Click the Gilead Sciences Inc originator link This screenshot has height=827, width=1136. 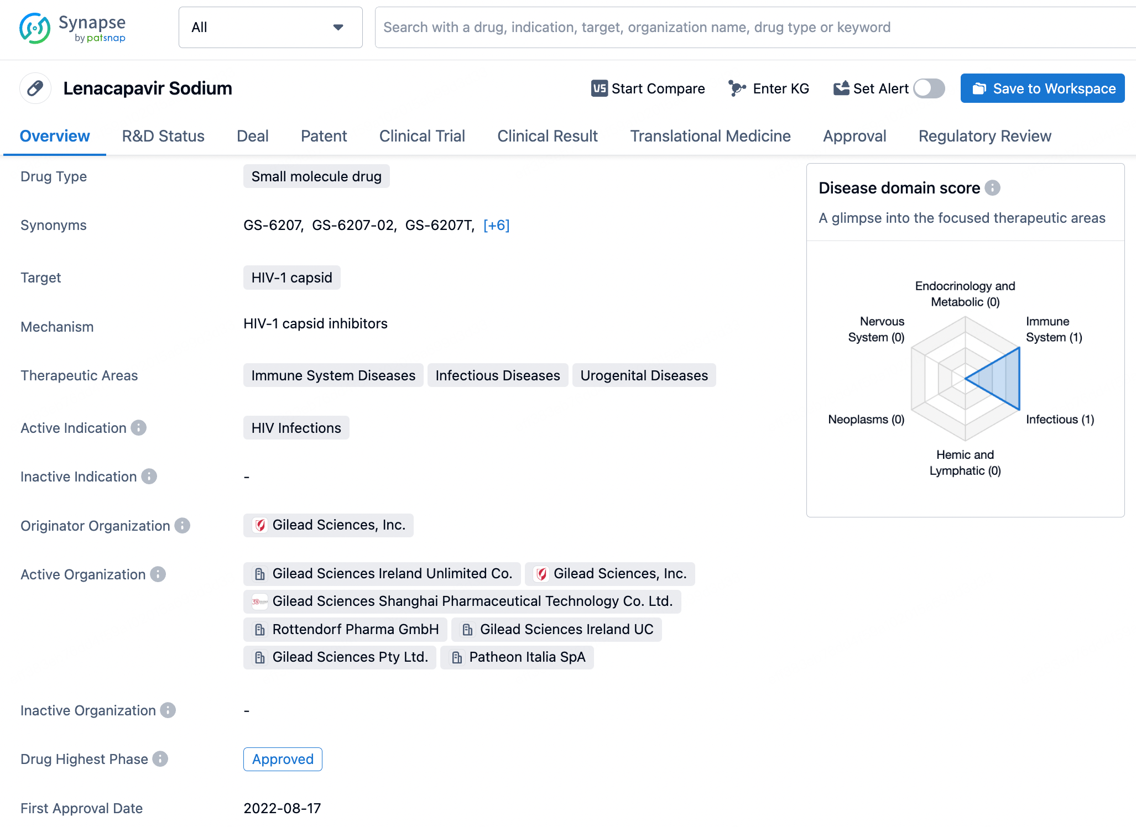(338, 526)
